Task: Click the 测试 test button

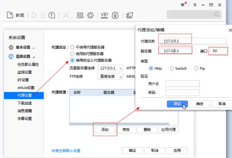Action: tap(177, 104)
